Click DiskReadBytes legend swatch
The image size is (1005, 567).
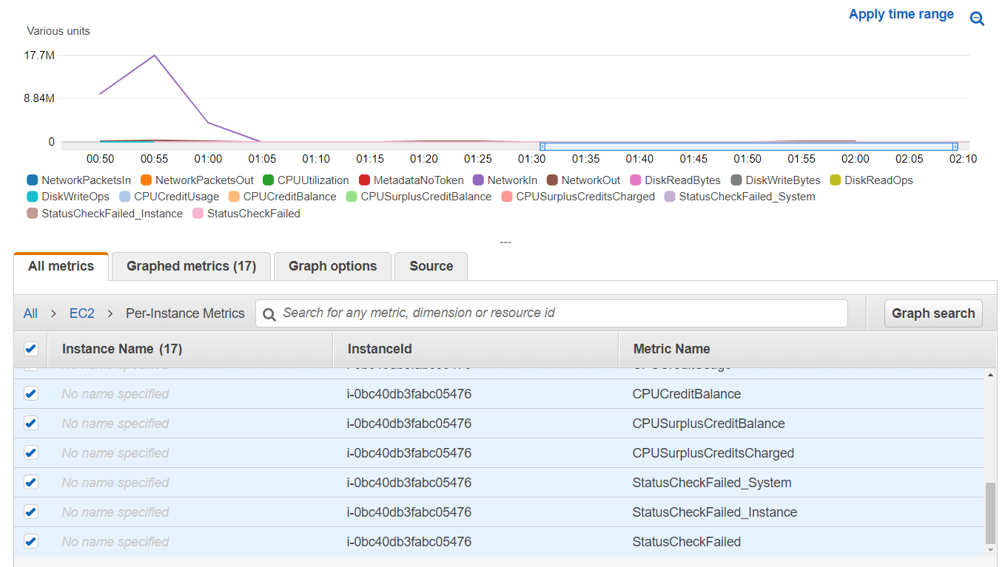point(636,180)
